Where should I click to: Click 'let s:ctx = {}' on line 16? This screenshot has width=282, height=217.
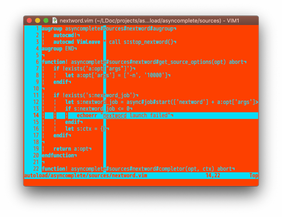coord(86,129)
